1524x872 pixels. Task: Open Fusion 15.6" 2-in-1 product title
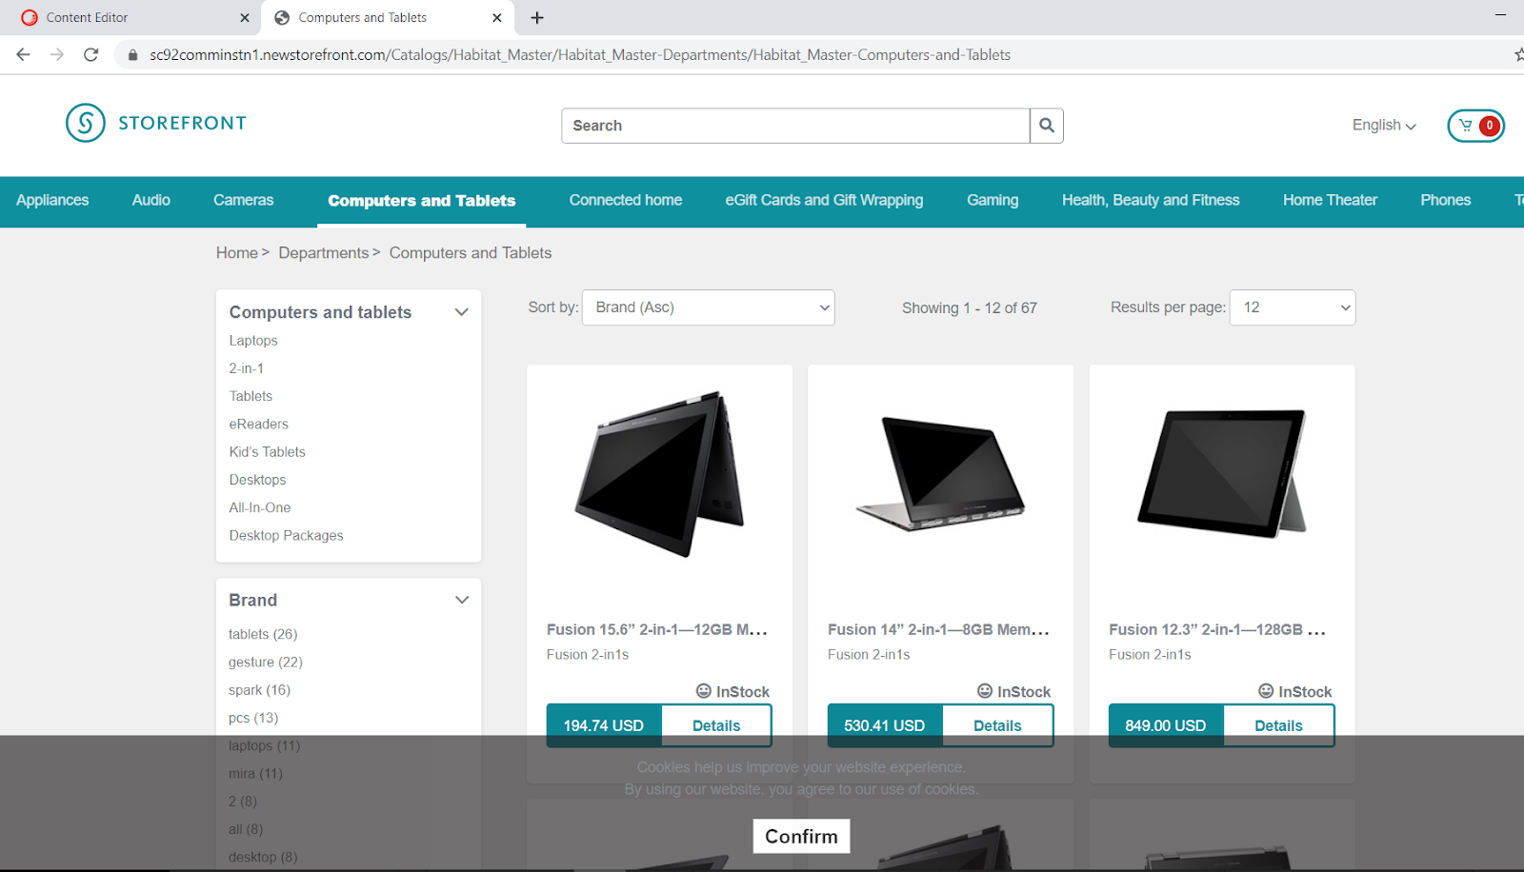[657, 629]
